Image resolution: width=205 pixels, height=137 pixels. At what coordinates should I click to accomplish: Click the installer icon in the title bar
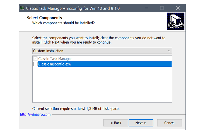tap(22, 8)
